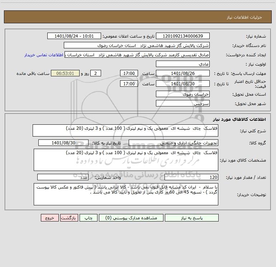The height and width of the screenshot is (267, 276).
Task: Click the header 'جزئیات اطلاعات نیاز'
Action: click(244, 17)
